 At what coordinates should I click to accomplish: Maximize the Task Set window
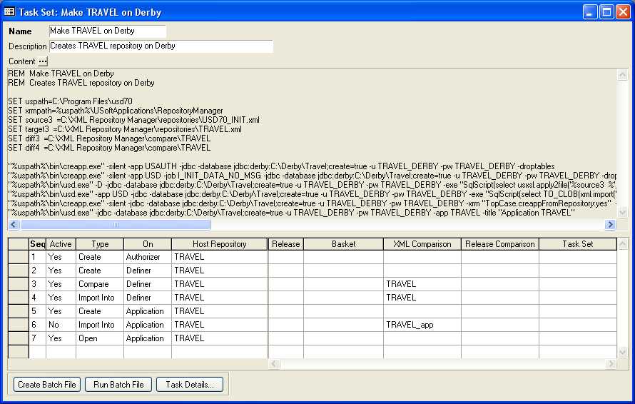(x=606, y=12)
